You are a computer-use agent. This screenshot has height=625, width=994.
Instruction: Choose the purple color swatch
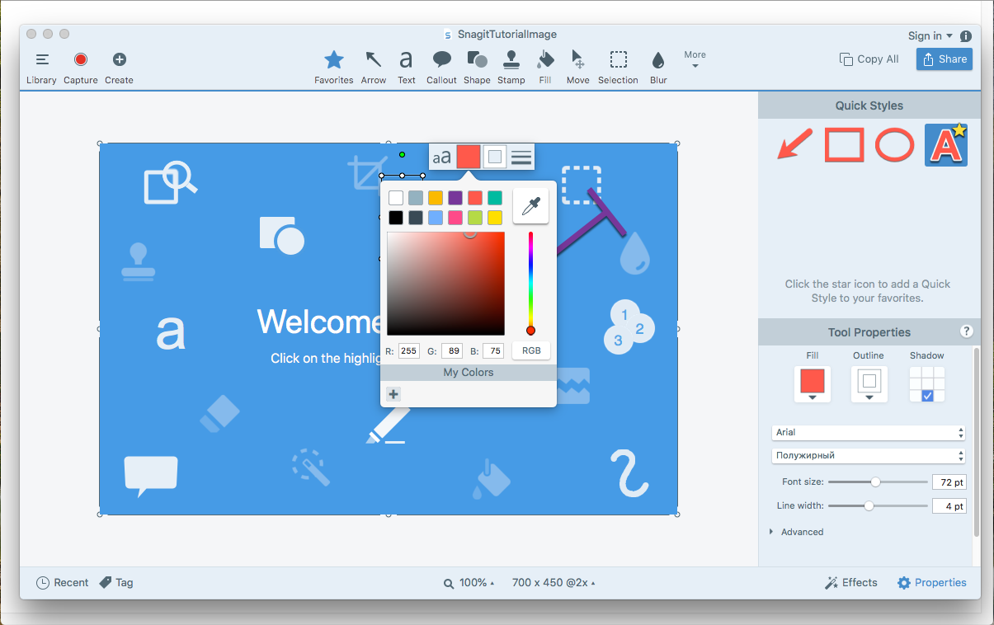point(455,198)
